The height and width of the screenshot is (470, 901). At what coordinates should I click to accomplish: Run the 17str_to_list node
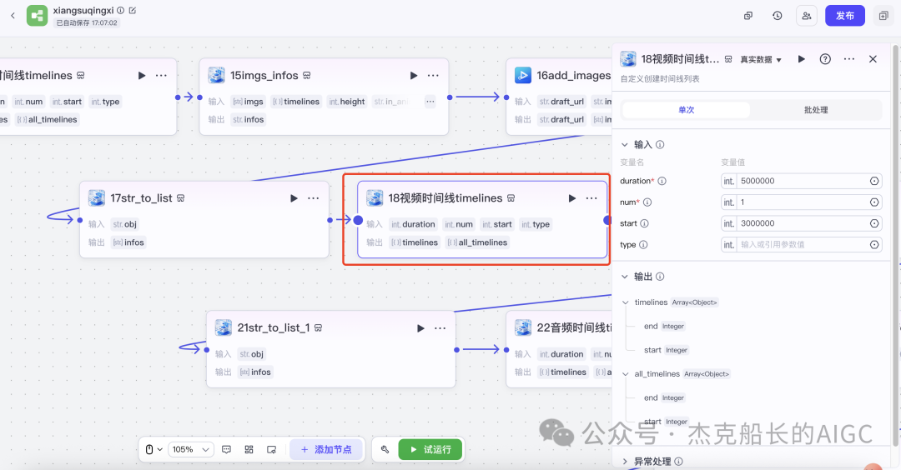coord(294,198)
